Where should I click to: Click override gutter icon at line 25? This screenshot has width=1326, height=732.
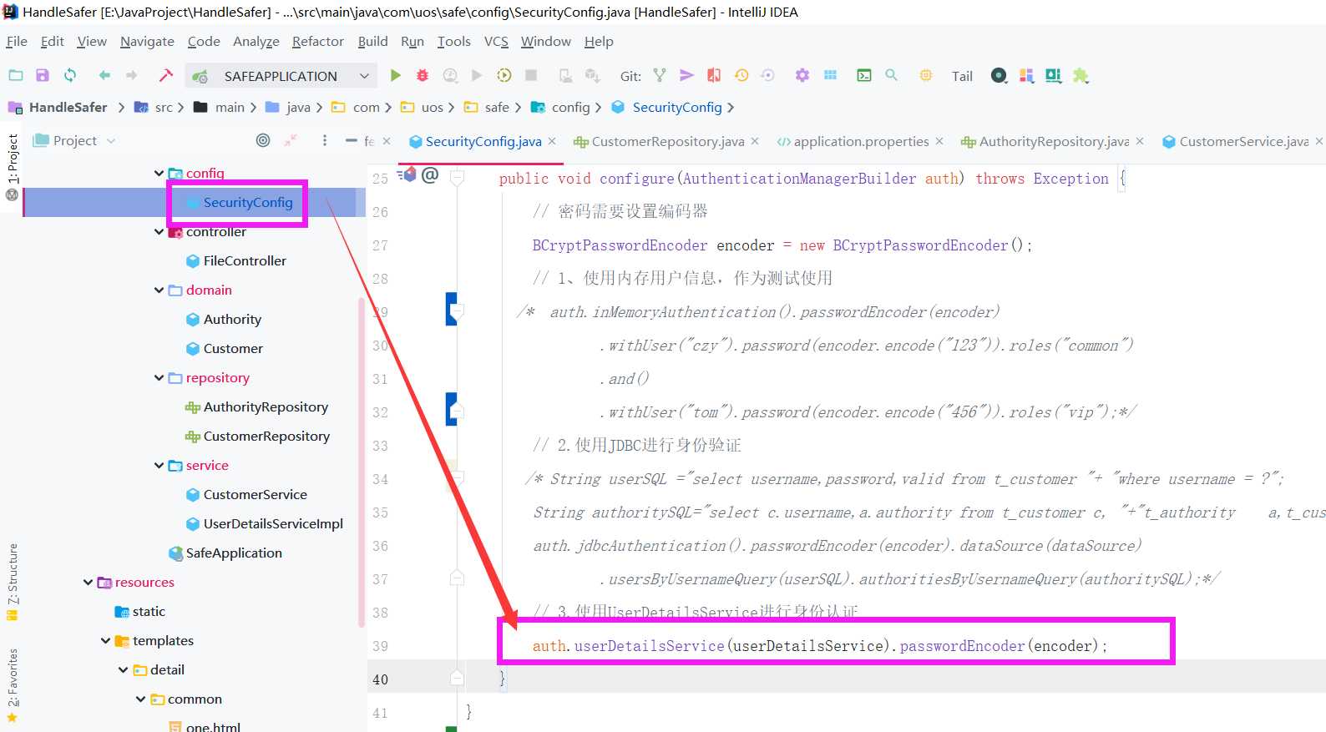click(x=407, y=174)
